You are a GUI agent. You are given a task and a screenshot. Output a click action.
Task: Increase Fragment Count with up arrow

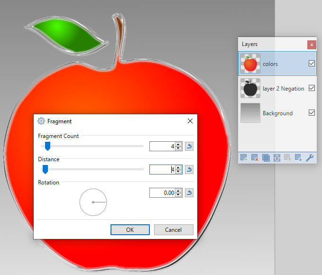(x=178, y=145)
